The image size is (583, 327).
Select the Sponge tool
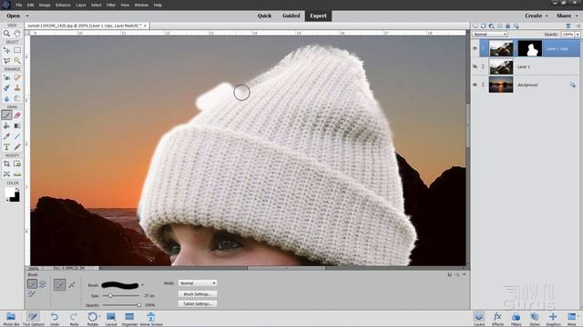click(17, 98)
